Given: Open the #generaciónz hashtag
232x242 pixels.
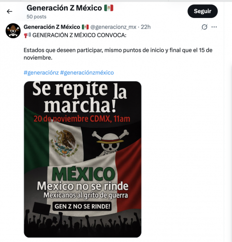Looking at the screenshot, I should tap(41, 73).
